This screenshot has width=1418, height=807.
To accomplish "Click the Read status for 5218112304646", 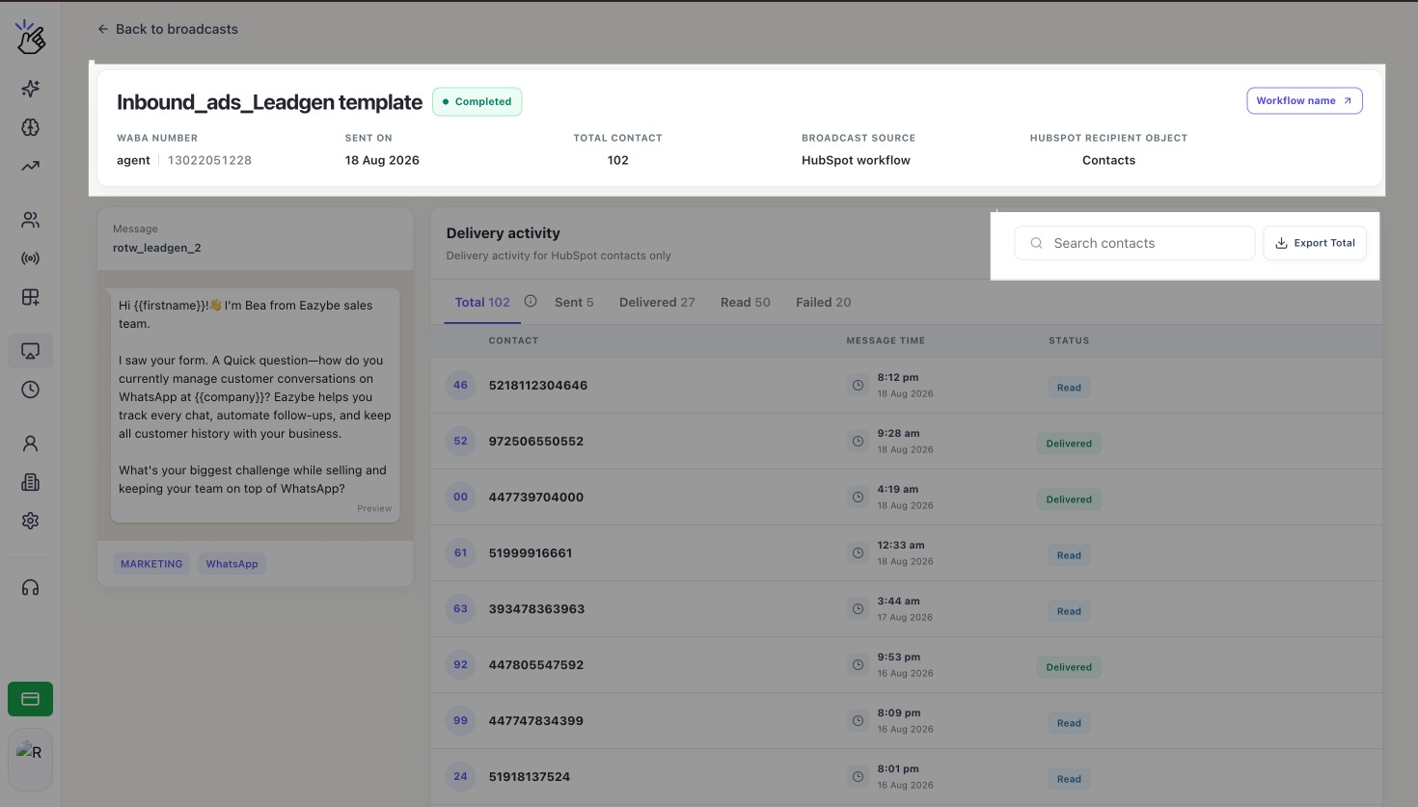I will pyautogui.click(x=1069, y=388).
